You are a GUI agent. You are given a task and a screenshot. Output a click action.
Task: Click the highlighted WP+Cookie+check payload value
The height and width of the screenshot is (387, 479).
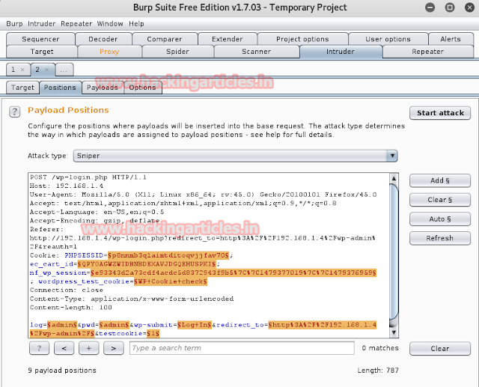coord(171,281)
